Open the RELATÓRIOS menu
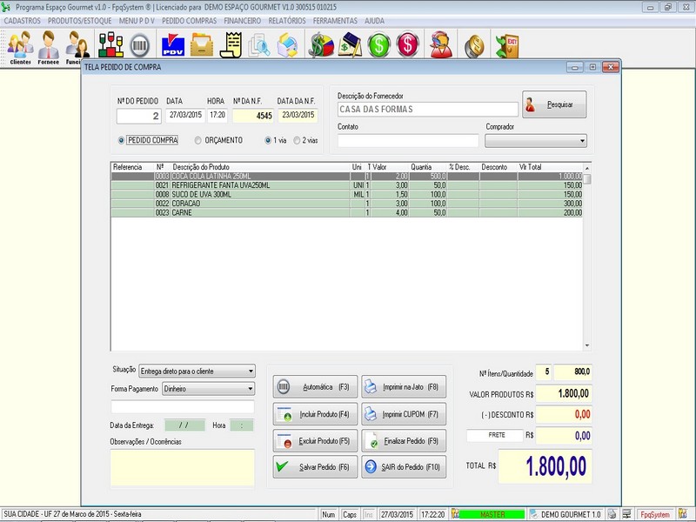696x522 pixels. point(287,21)
